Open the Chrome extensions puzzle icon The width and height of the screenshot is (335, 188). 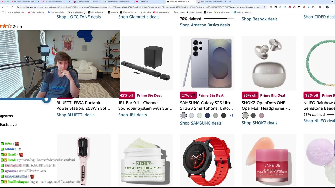313,7
